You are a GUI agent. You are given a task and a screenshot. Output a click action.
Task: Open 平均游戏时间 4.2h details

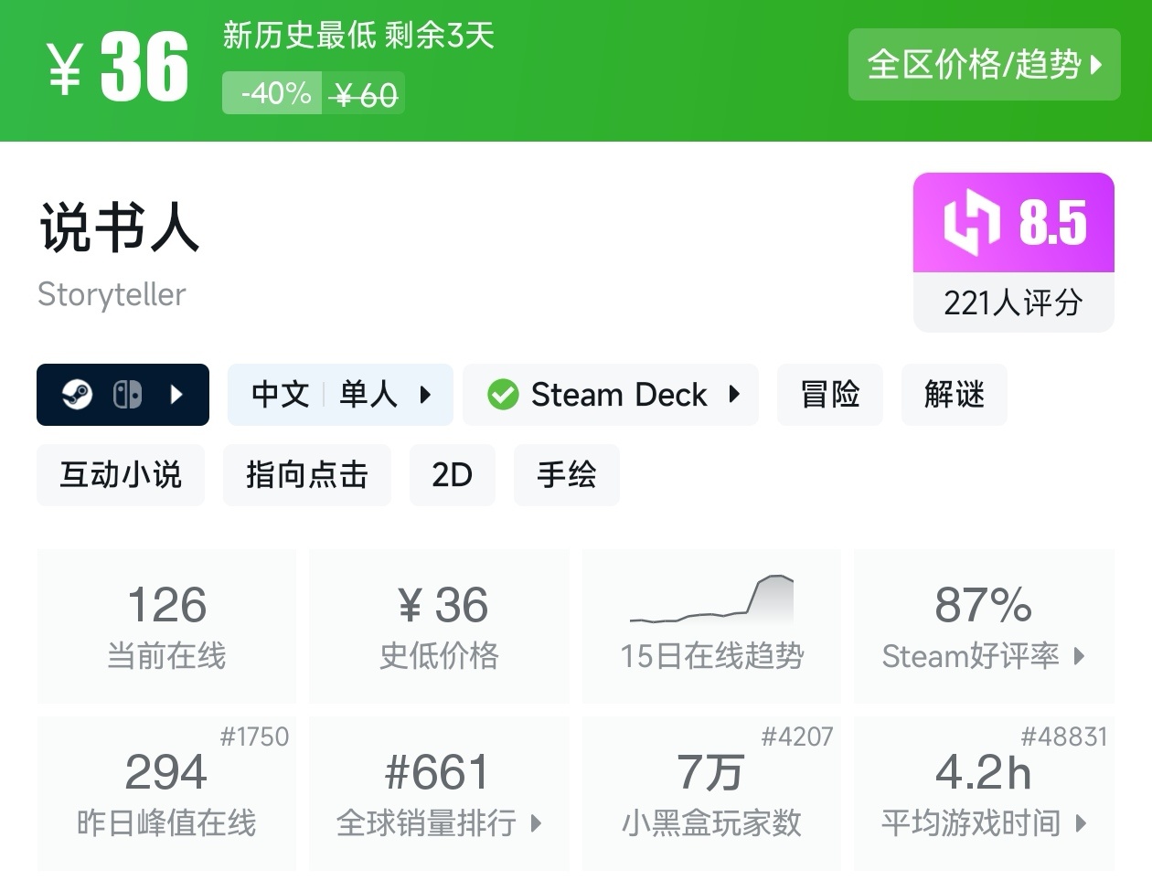coord(984,793)
